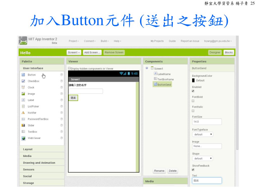Select the Label palette icon

click(23, 100)
